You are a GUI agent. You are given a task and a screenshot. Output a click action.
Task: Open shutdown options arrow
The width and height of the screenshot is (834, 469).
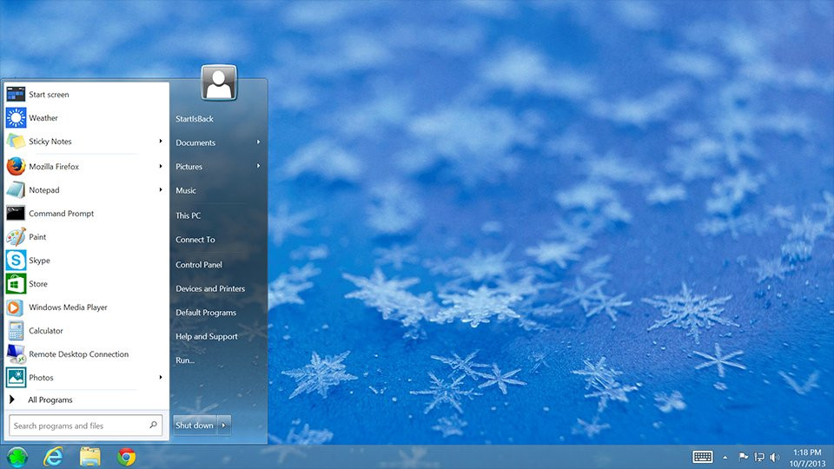coord(224,425)
